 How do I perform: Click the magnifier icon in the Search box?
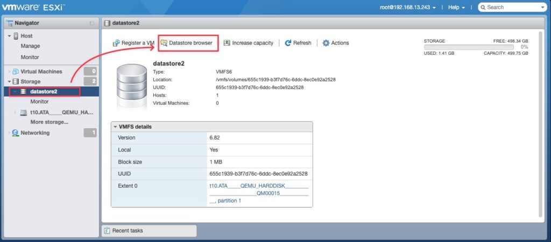tap(483, 8)
